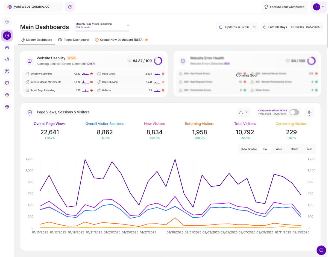328x257 pixels.
Task: Expand the Updates in timer dropdown
Action: [x=237, y=27]
